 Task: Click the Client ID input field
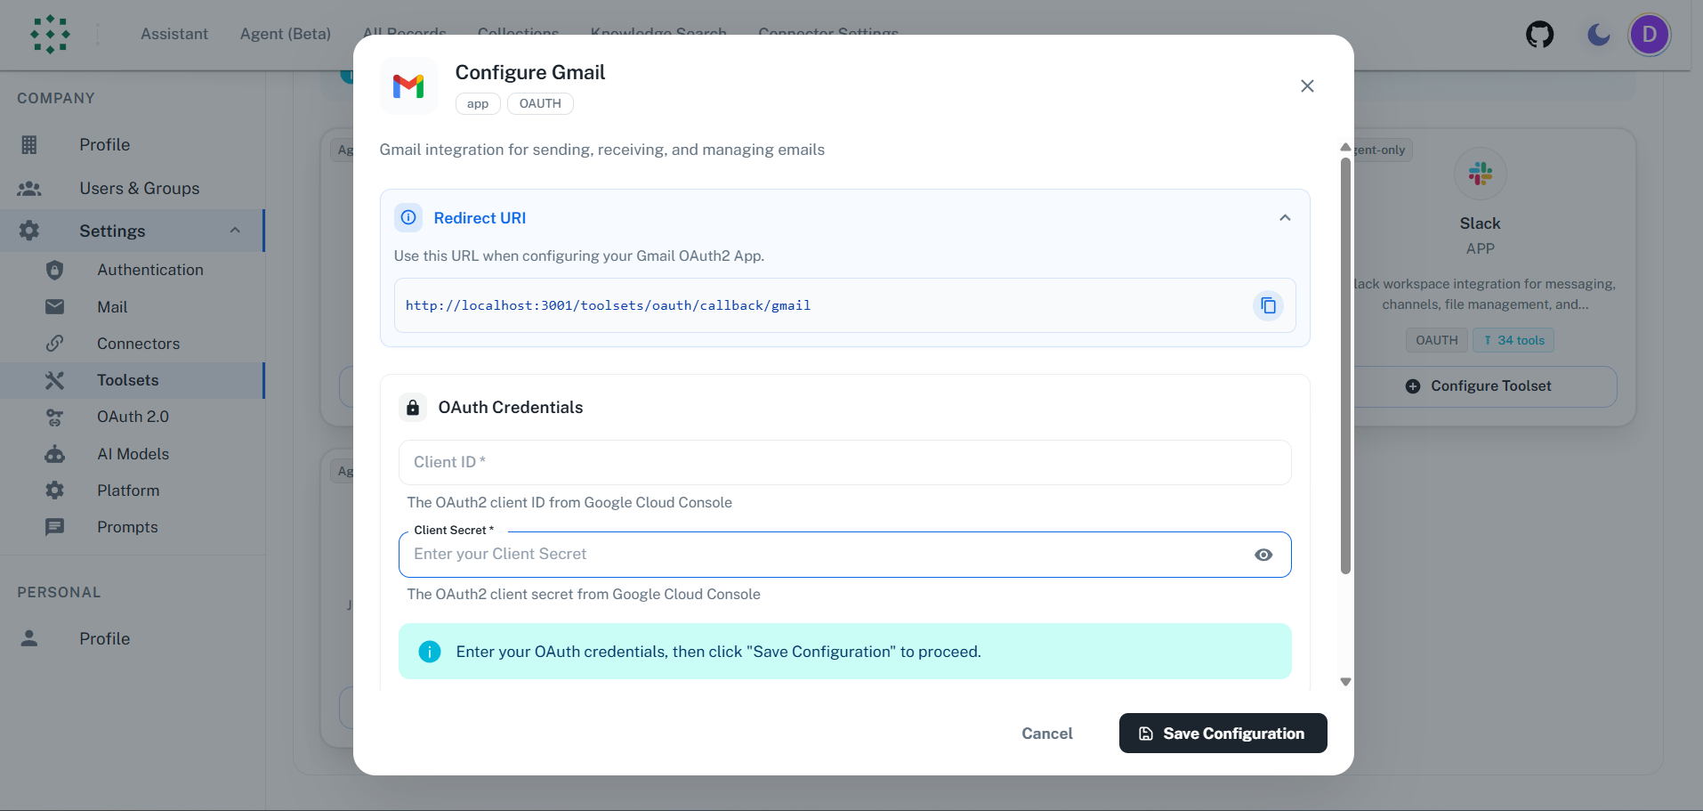[x=843, y=462]
